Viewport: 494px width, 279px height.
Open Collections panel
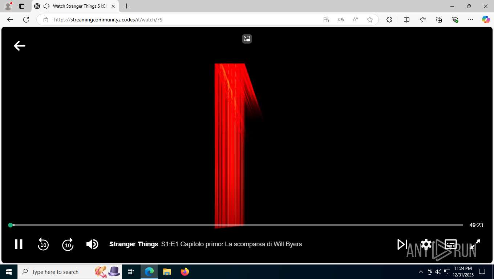click(439, 20)
